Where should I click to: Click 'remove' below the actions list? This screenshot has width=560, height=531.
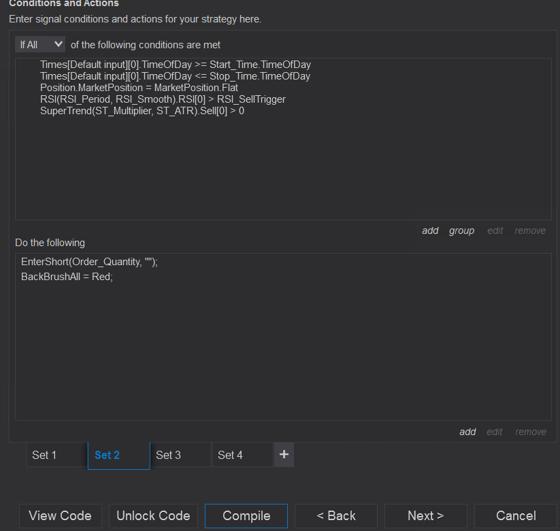[530, 432]
